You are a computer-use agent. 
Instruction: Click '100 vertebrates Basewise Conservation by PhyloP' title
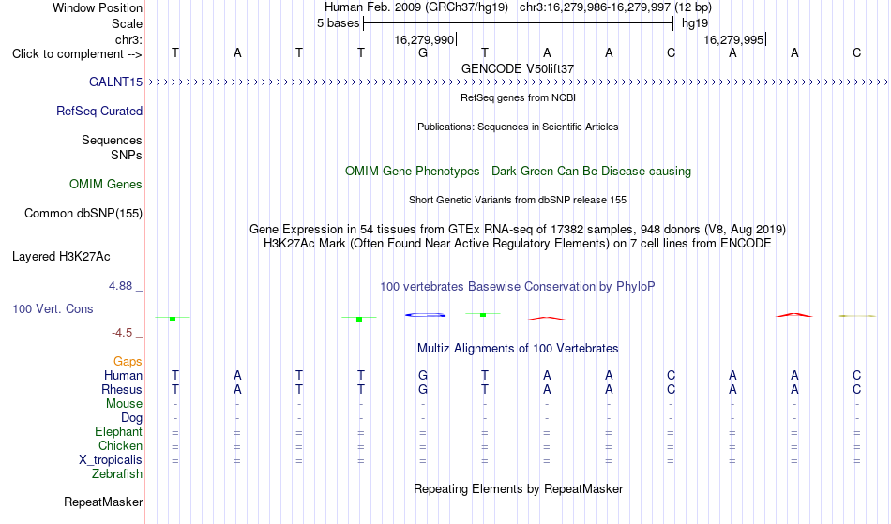click(x=518, y=286)
